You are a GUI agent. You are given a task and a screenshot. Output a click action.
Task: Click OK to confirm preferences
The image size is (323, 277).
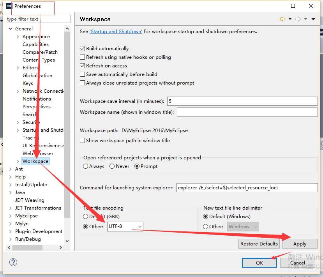259,263
